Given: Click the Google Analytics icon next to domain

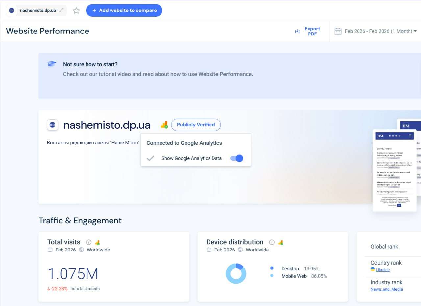Looking at the screenshot, I should click(x=164, y=125).
